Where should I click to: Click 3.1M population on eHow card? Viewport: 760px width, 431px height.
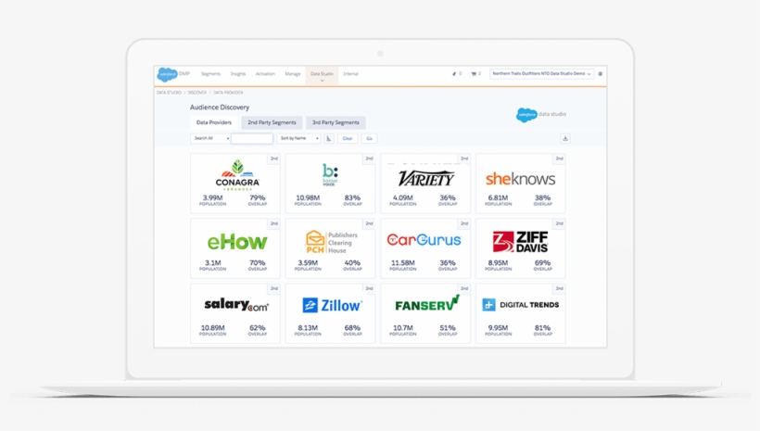(x=213, y=262)
